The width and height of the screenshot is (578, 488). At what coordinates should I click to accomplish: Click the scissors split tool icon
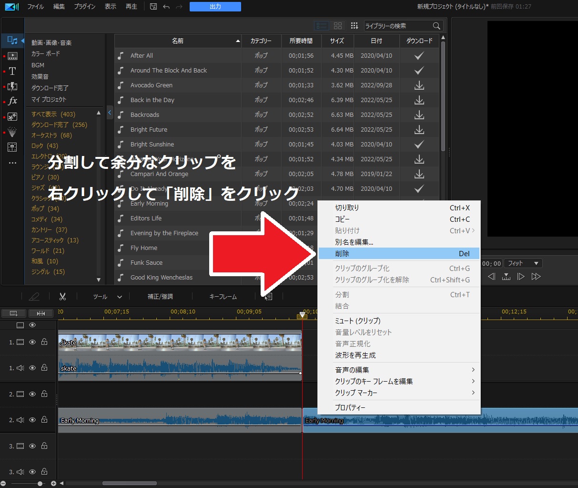click(62, 297)
